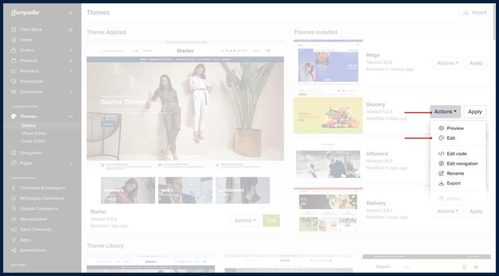The height and width of the screenshot is (276, 499).
Task: Open Promotions section
Action: click(x=32, y=81)
